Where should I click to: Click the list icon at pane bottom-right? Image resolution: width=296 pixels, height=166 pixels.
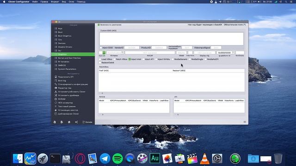tap(245, 122)
